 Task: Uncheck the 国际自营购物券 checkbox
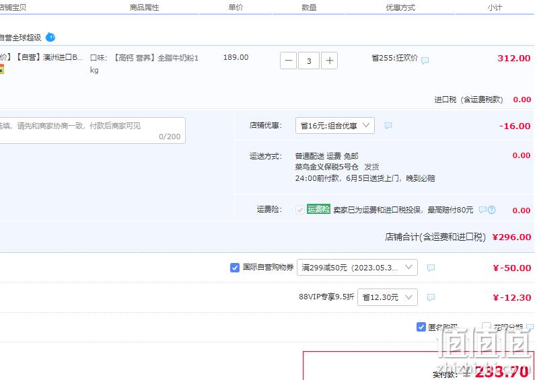point(235,268)
